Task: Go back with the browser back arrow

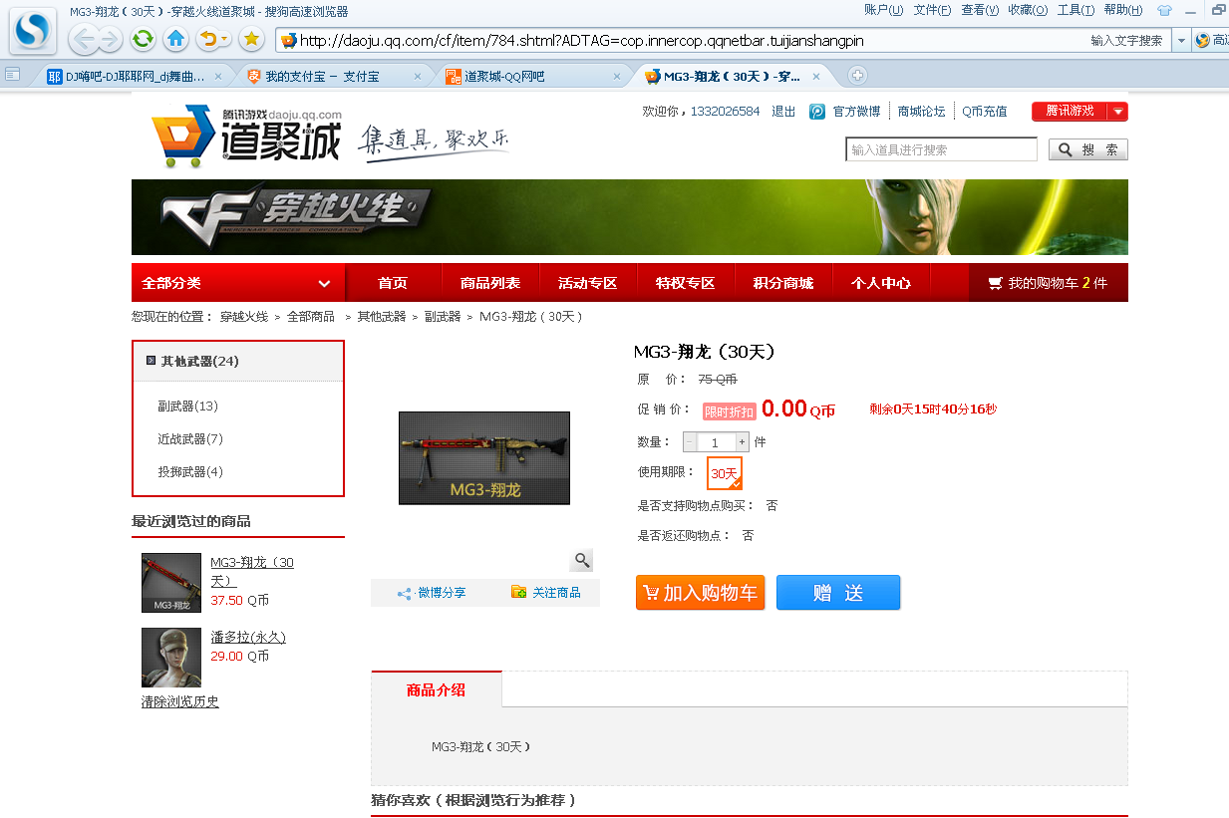Action: [84, 40]
